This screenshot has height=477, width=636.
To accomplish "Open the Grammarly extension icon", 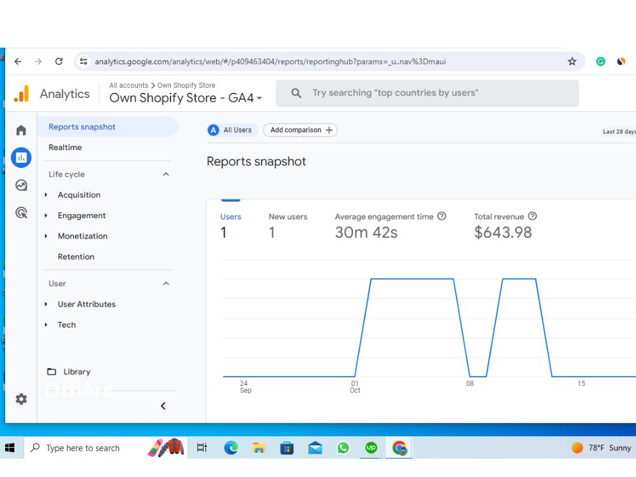I will pos(600,61).
